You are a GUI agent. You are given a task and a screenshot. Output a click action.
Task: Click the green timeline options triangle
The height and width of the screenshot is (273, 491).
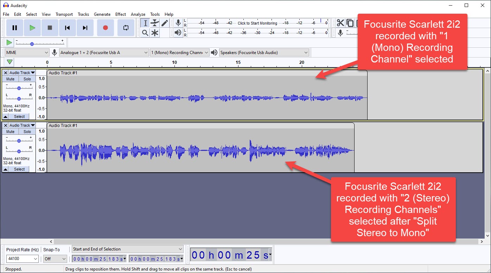coord(10,62)
